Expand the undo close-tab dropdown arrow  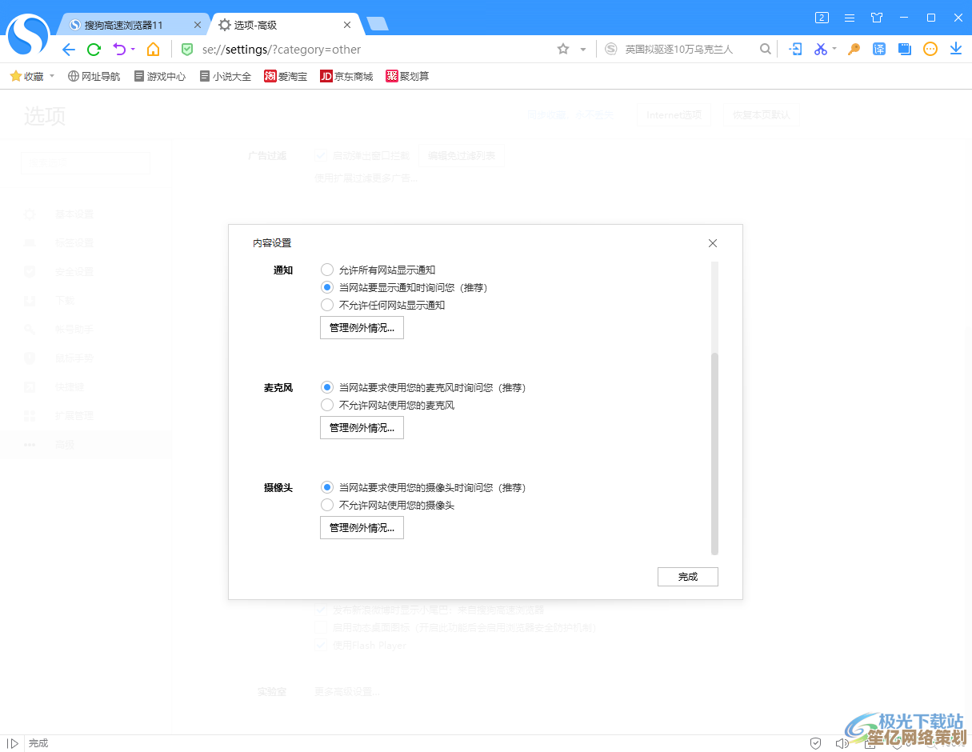pyautogui.click(x=133, y=50)
